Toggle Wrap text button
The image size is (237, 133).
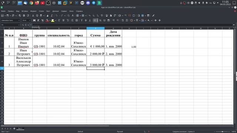[73, 20]
